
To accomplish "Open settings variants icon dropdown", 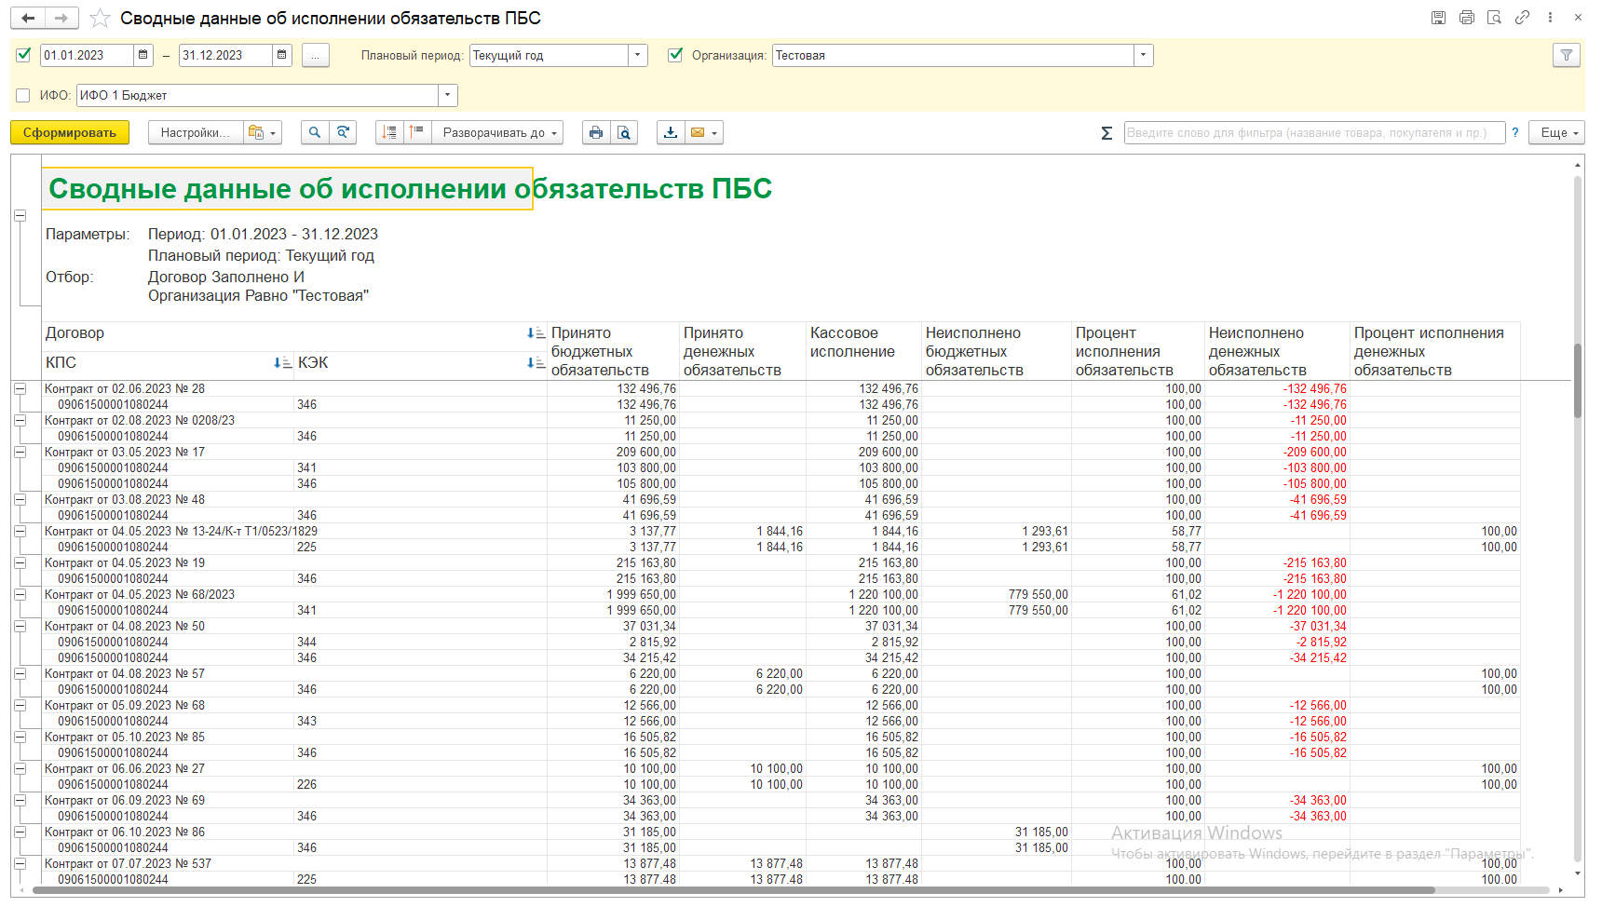I will [x=263, y=133].
